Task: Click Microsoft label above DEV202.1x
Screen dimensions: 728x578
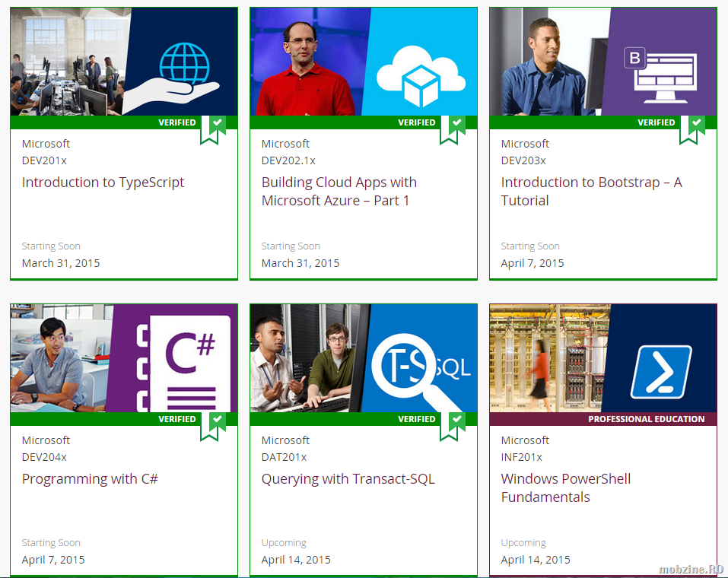Action: tap(285, 144)
